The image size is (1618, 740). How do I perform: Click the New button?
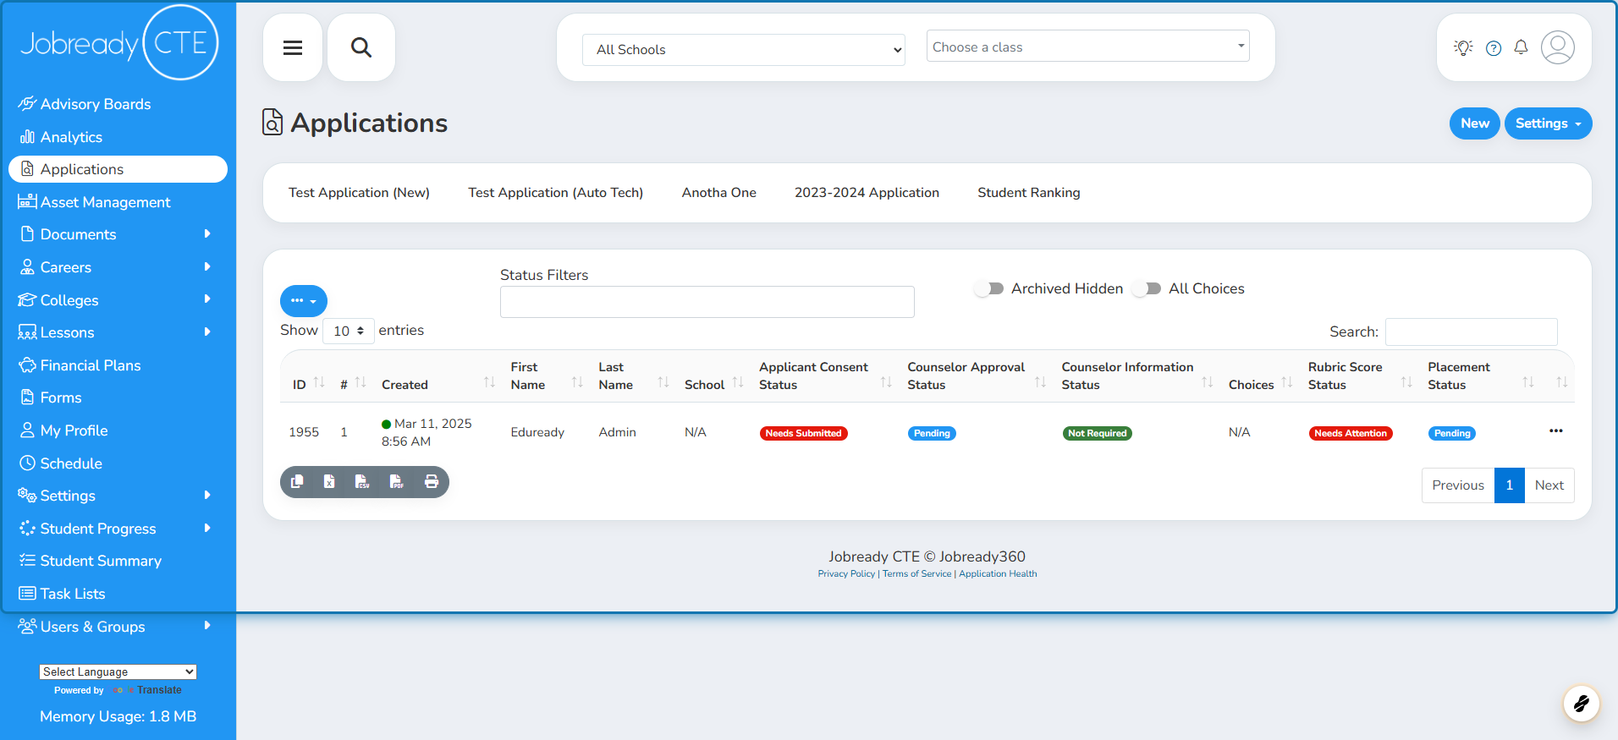click(x=1474, y=123)
